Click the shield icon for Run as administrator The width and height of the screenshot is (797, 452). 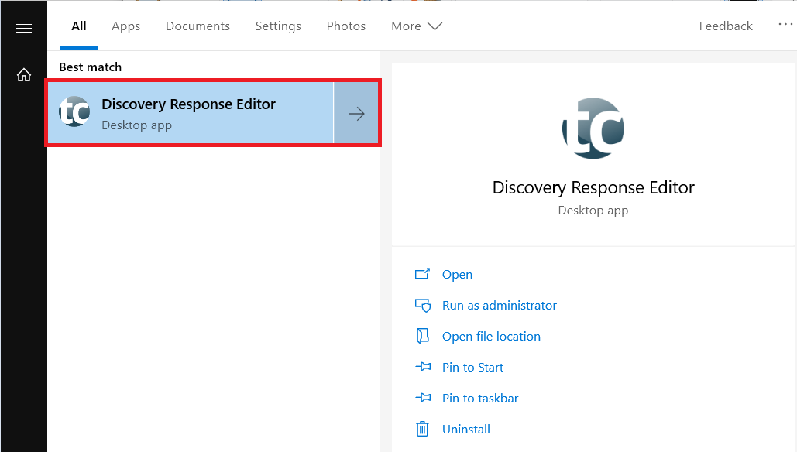pyautogui.click(x=422, y=306)
